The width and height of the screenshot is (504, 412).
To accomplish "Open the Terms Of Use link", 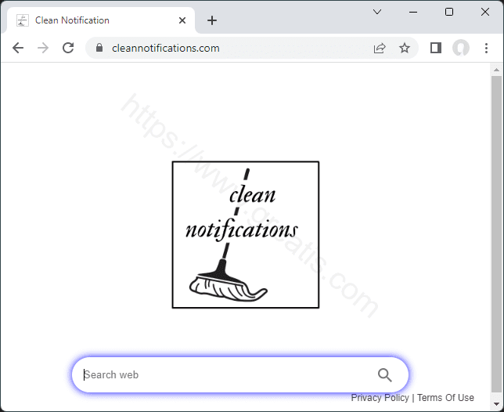I will (x=445, y=398).
